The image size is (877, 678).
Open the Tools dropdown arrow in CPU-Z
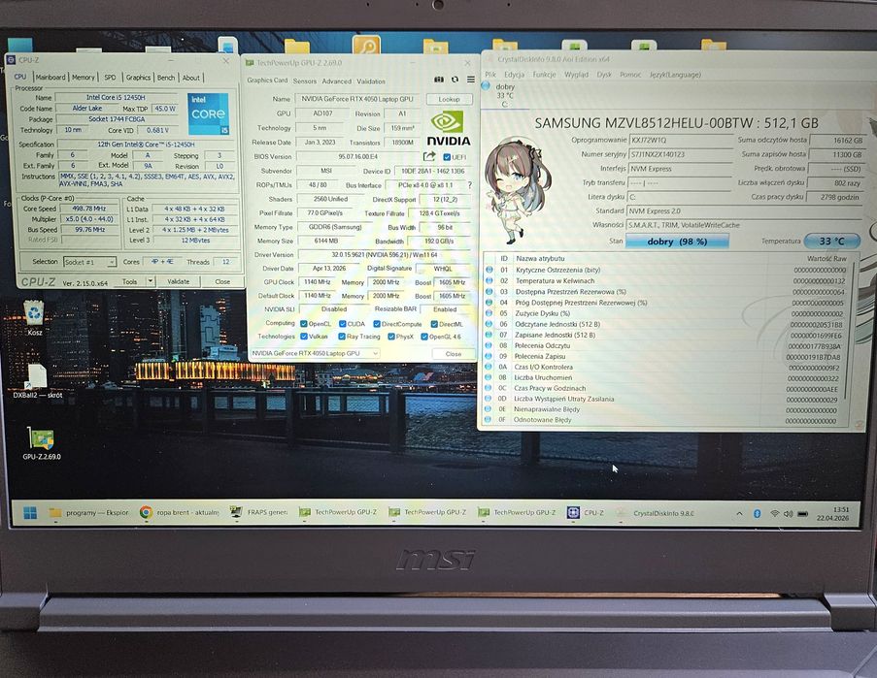pyautogui.click(x=151, y=281)
